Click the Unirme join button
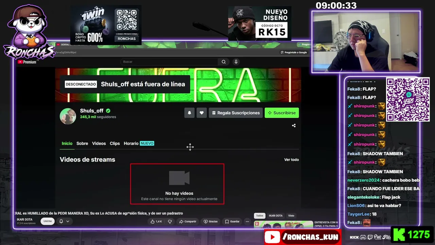The height and width of the screenshot is (245, 435). (x=48, y=221)
